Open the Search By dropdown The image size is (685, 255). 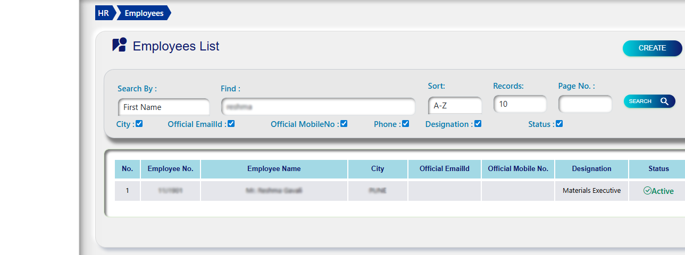[164, 107]
